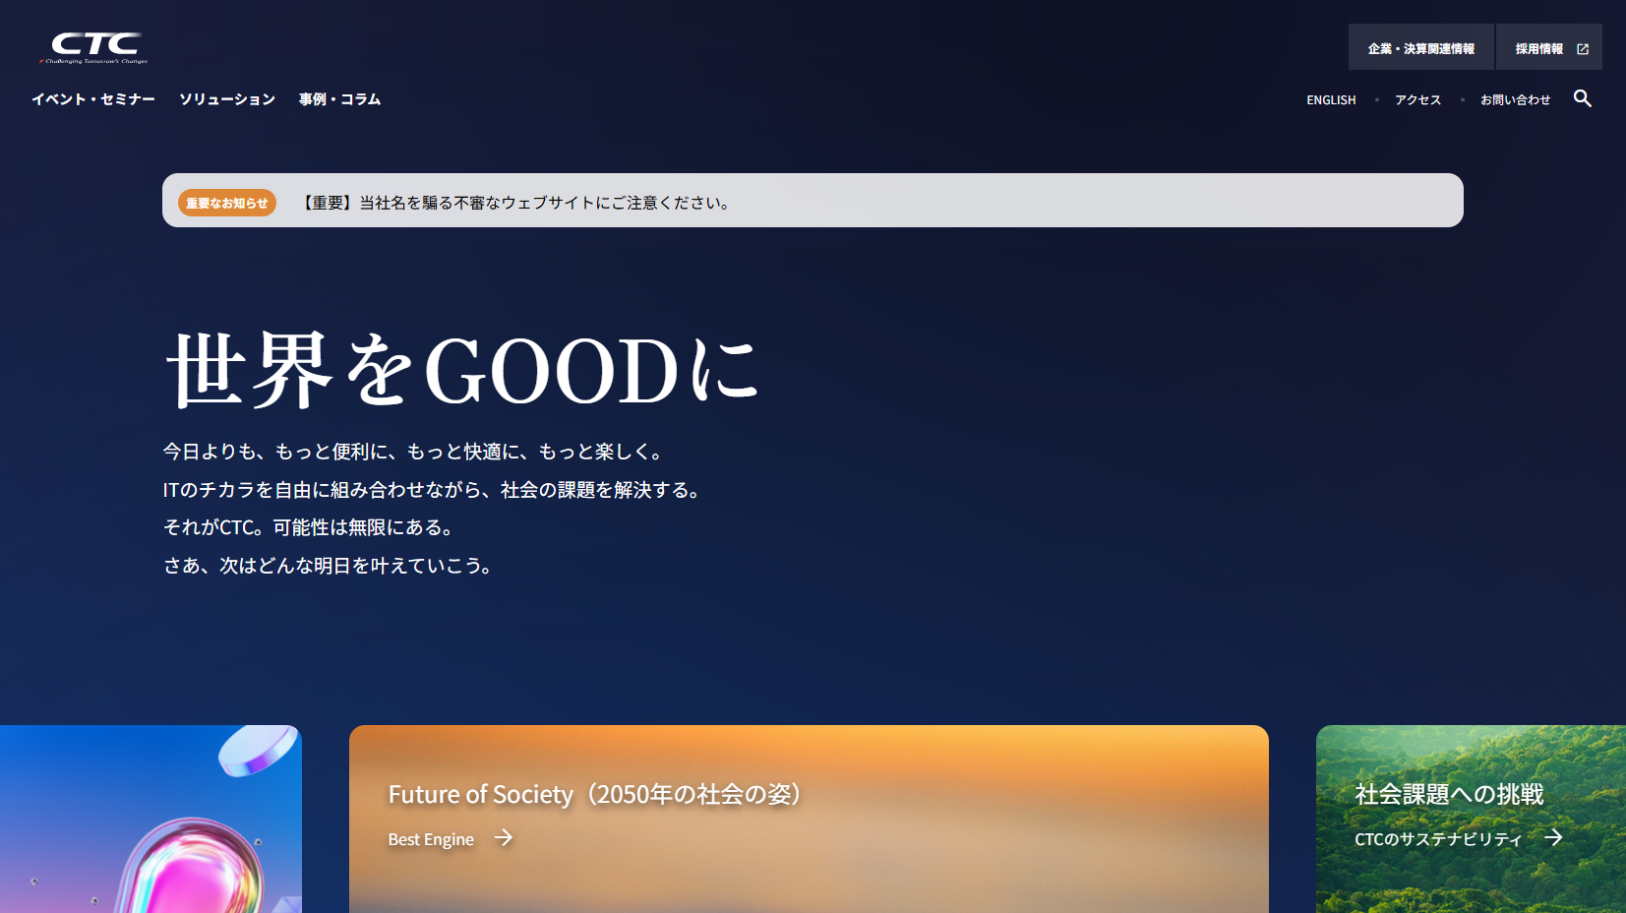Click the text それがCTC。可能性は無限にある。

pyautogui.click(x=311, y=527)
